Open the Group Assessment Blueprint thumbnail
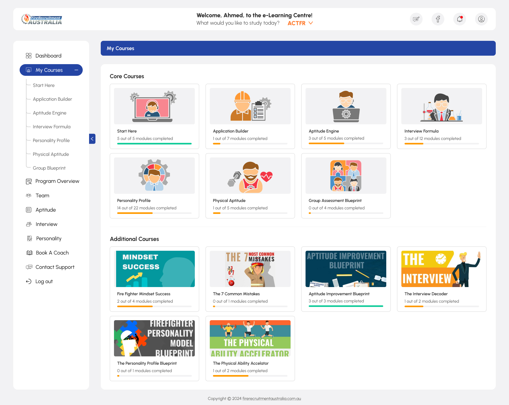509x405 pixels. pos(346,175)
